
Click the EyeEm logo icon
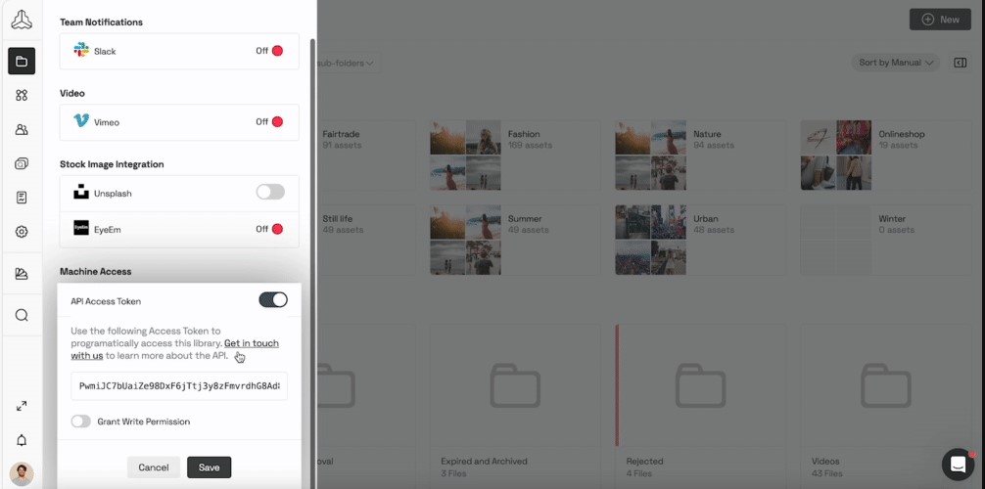click(81, 228)
